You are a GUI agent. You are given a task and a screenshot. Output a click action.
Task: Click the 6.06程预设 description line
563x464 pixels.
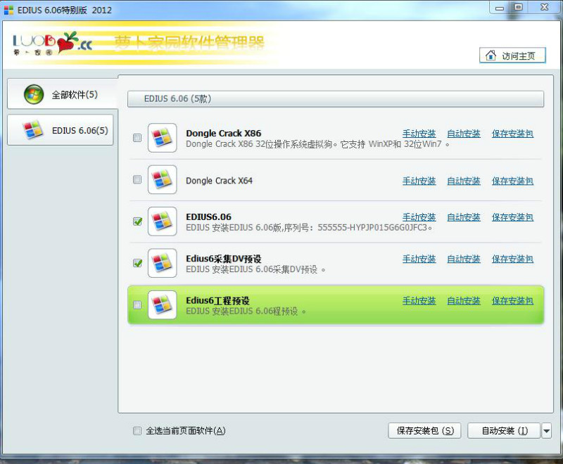(x=246, y=311)
